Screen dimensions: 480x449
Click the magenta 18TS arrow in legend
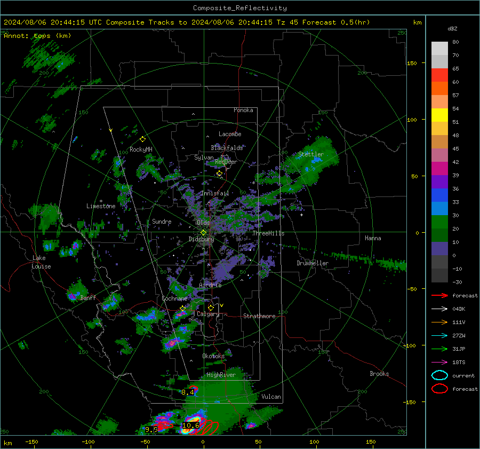click(439, 363)
